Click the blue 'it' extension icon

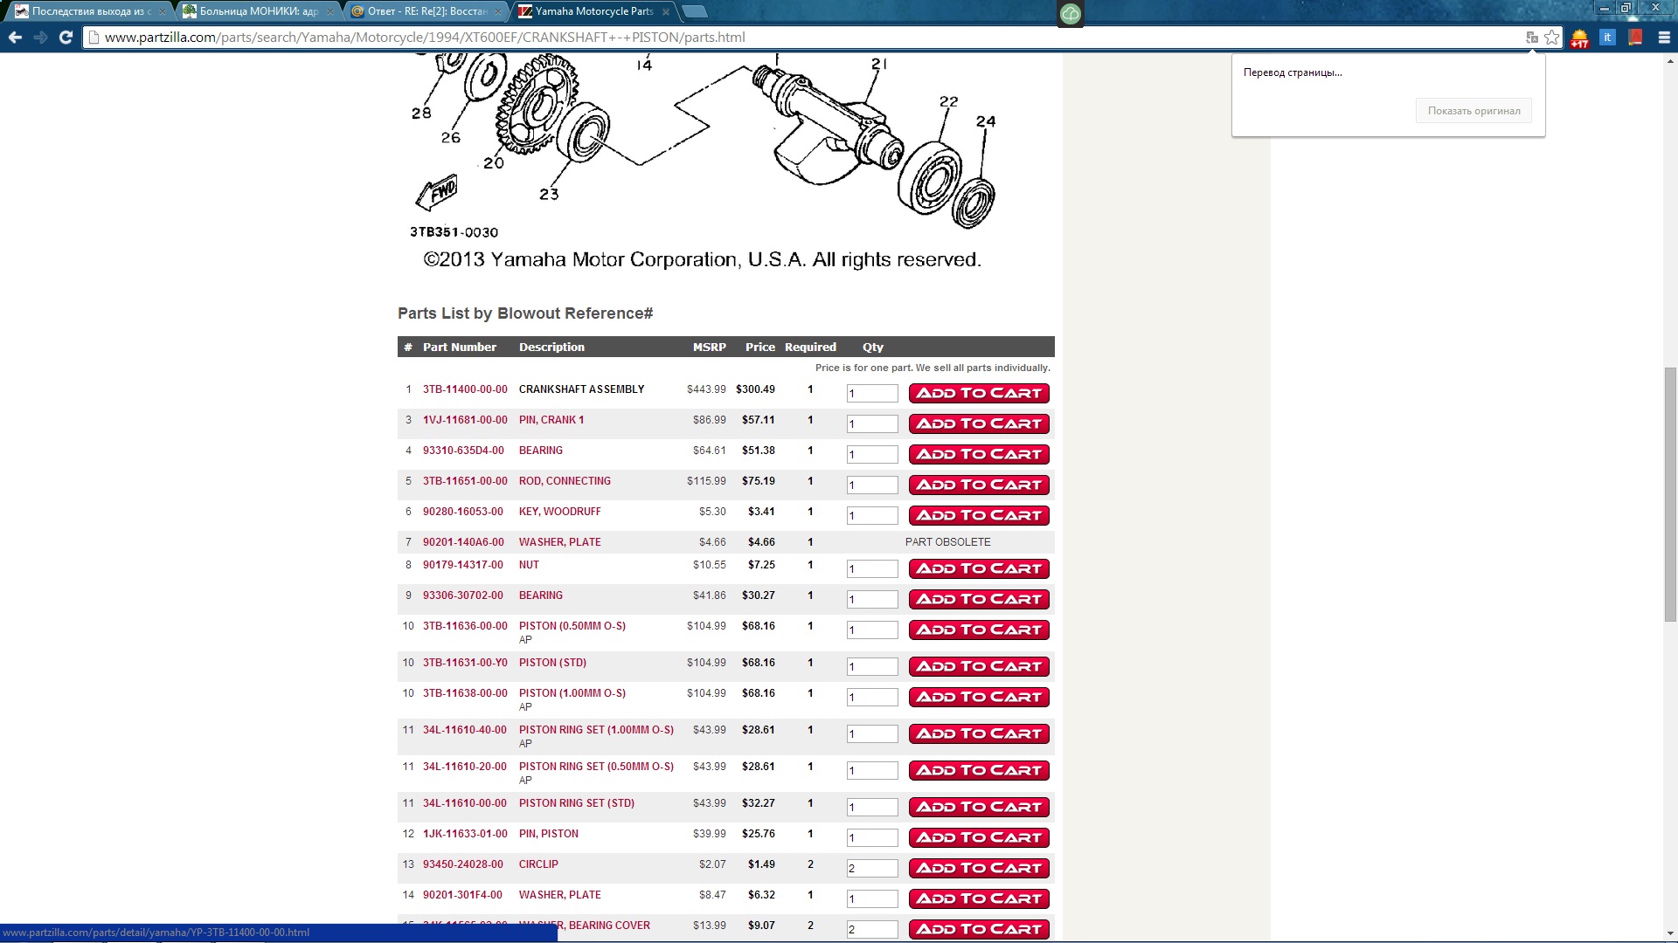tap(1607, 38)
